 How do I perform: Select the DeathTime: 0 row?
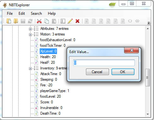coord(50,113)
